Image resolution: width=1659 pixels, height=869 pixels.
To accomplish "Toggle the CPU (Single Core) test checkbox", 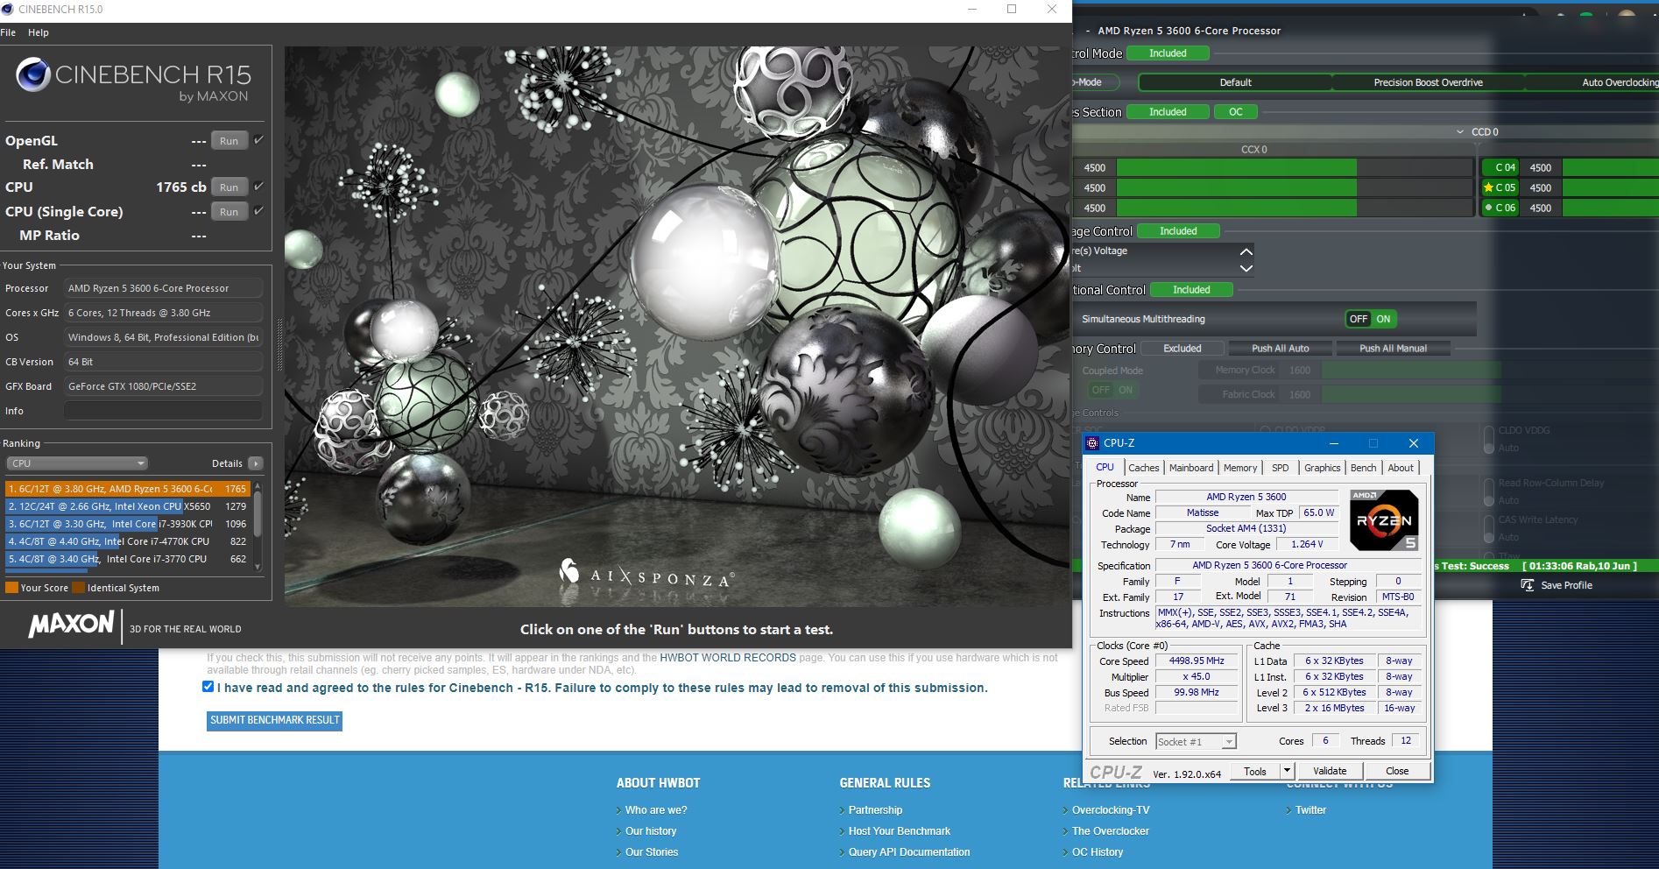I will (x=258, y=211).
